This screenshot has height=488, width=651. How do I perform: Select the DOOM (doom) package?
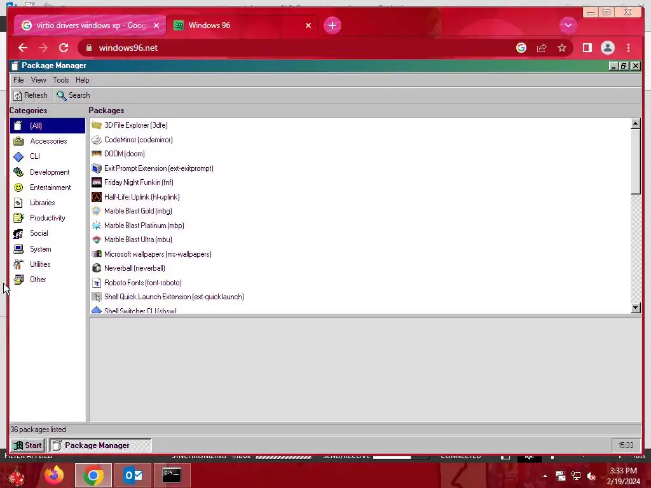point(118,154)
